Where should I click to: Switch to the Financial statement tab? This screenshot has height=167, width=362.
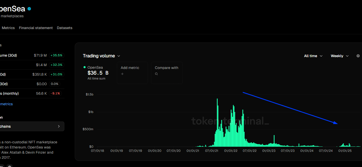(x=36, y=28)
